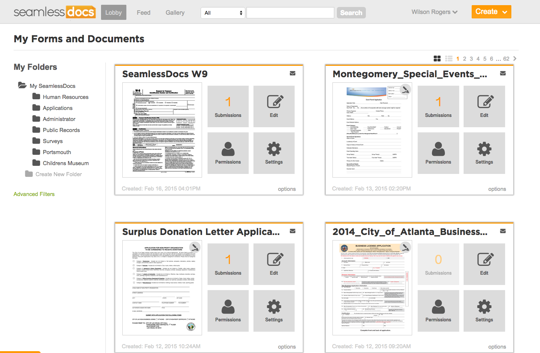Image resolution: width=540 pixels, height=353 pixels.
Task: Open the All filter dropdown
Action: point(222,13)
